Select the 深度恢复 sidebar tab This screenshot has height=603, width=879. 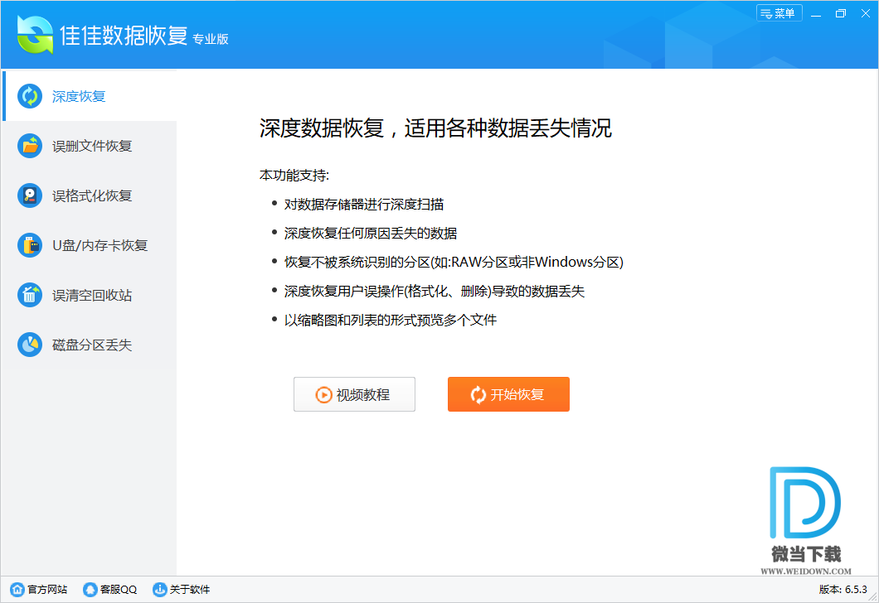tap(90, 96)
